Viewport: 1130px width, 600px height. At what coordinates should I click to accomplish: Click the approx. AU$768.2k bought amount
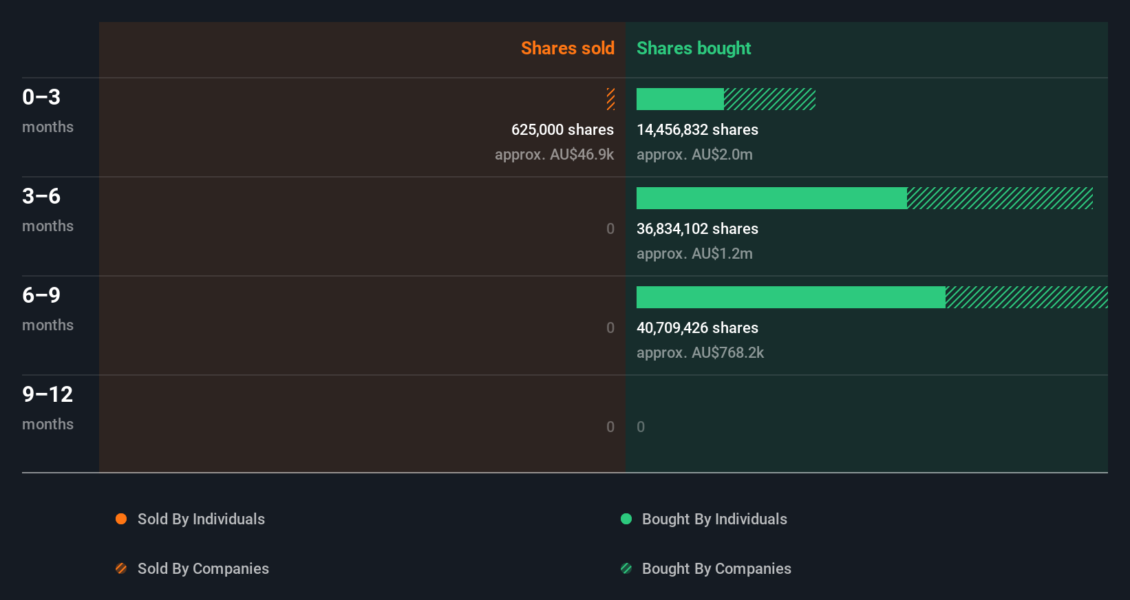click(x=700, y=353)
